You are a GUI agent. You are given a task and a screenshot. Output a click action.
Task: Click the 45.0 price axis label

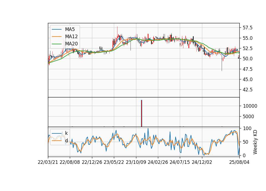[247, 79]
